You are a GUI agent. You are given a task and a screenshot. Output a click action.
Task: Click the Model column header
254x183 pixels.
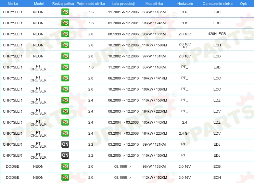click(39, 4)
